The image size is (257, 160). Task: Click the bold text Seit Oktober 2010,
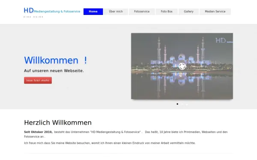(38, 132)
